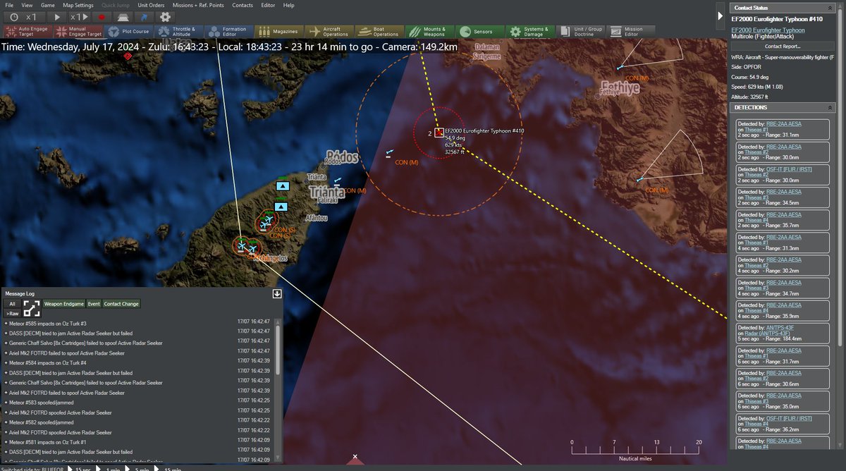Screen dimensions: 846x471
Task: Toggle the Event message filter
Action: point(94,304)
